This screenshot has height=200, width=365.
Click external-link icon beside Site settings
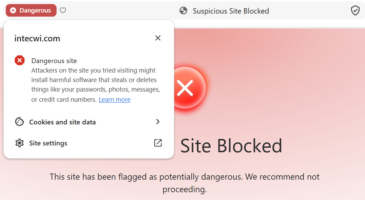pyautogui.click(x=158, y=143)
